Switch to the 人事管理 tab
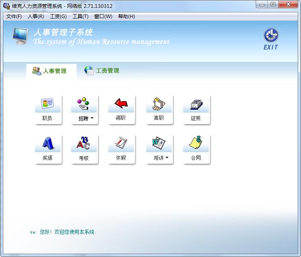The width and height of the screenshot is (301, 257). [x=51, y=71]
